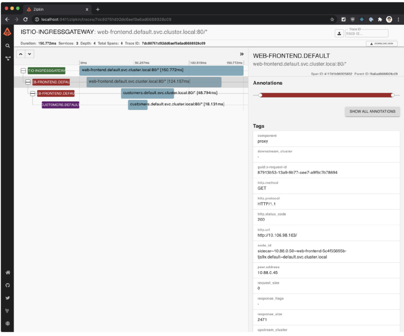Screen dimensions: 404x336
Task: Click the home icon in the sidebar
Action: click(x=8, y=272)
